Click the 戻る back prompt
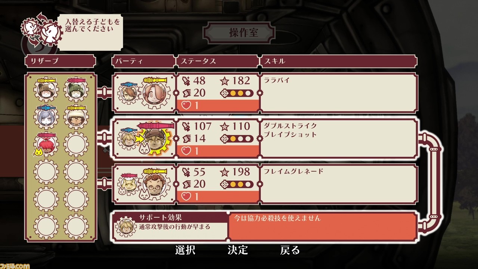 pos(290,250)
